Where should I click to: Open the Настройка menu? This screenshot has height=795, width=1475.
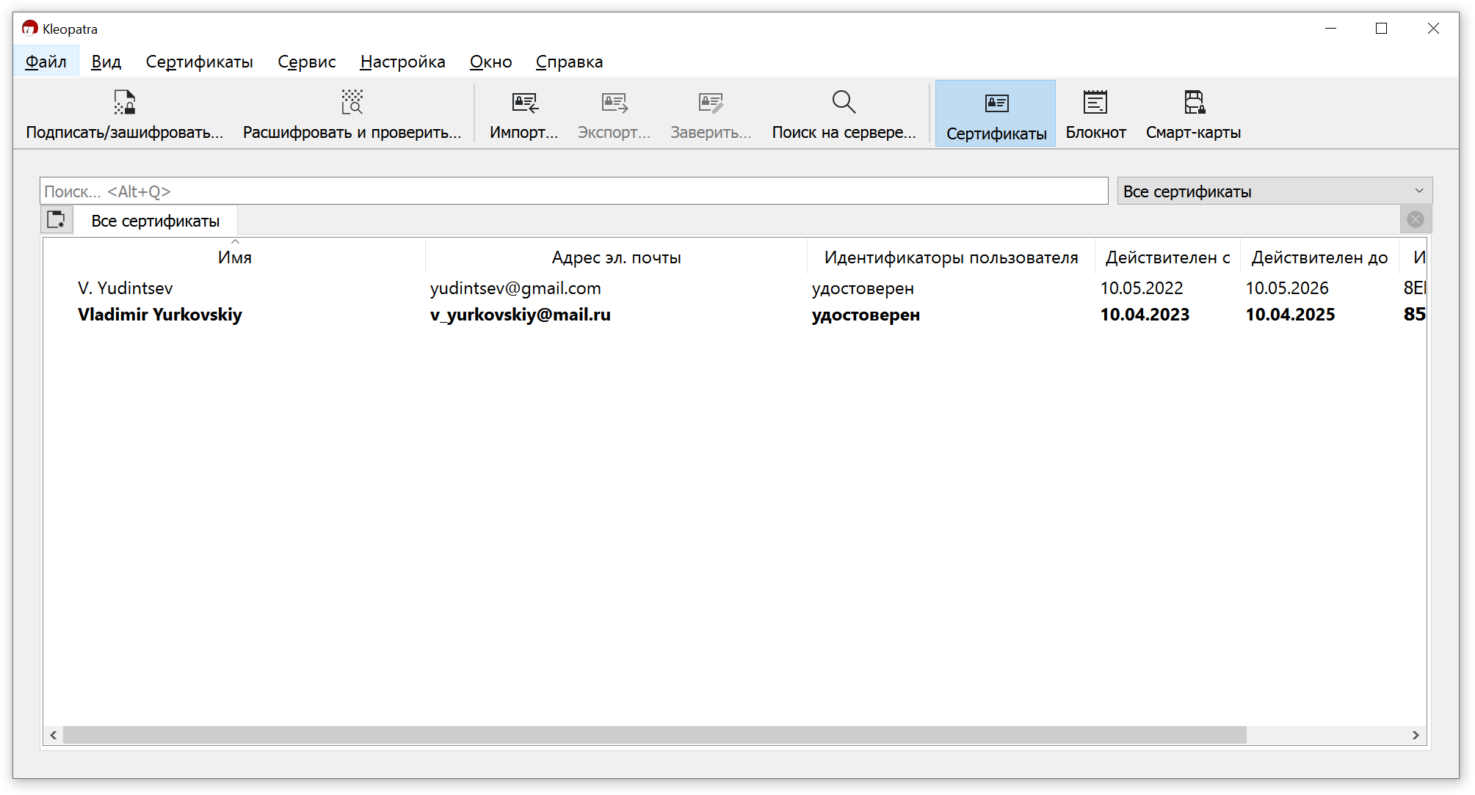point(402,62)
